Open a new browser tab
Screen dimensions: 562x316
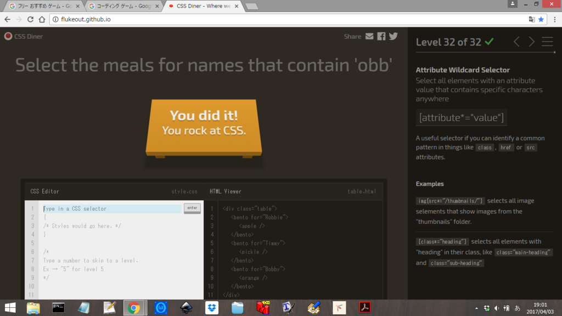(x=251, y=7)
